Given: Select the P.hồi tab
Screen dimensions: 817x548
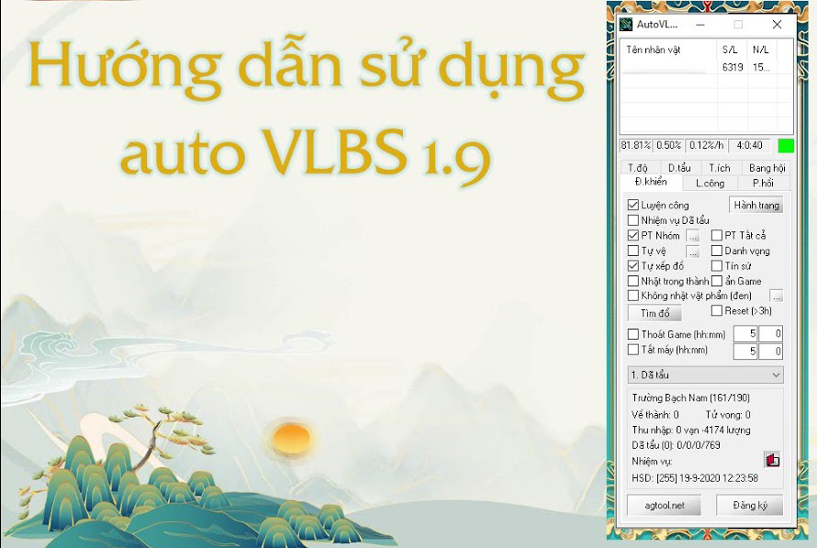Looking at the screenshot, I should click(x=763, y=184).
